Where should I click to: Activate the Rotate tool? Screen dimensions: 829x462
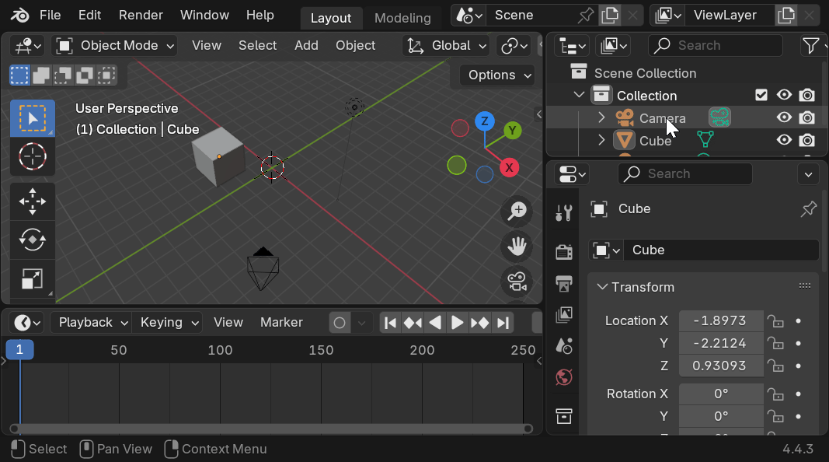pos(32,240)
